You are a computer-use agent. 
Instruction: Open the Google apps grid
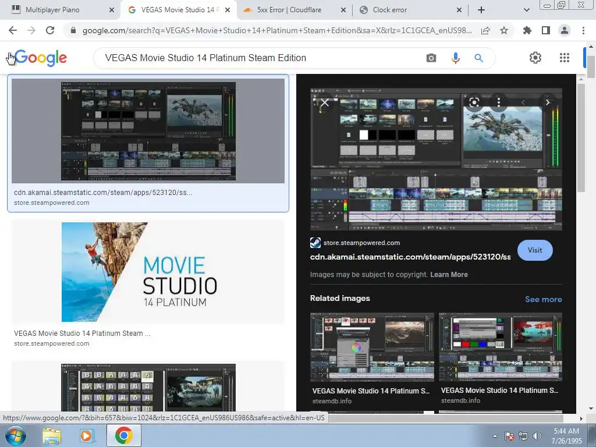565,58
